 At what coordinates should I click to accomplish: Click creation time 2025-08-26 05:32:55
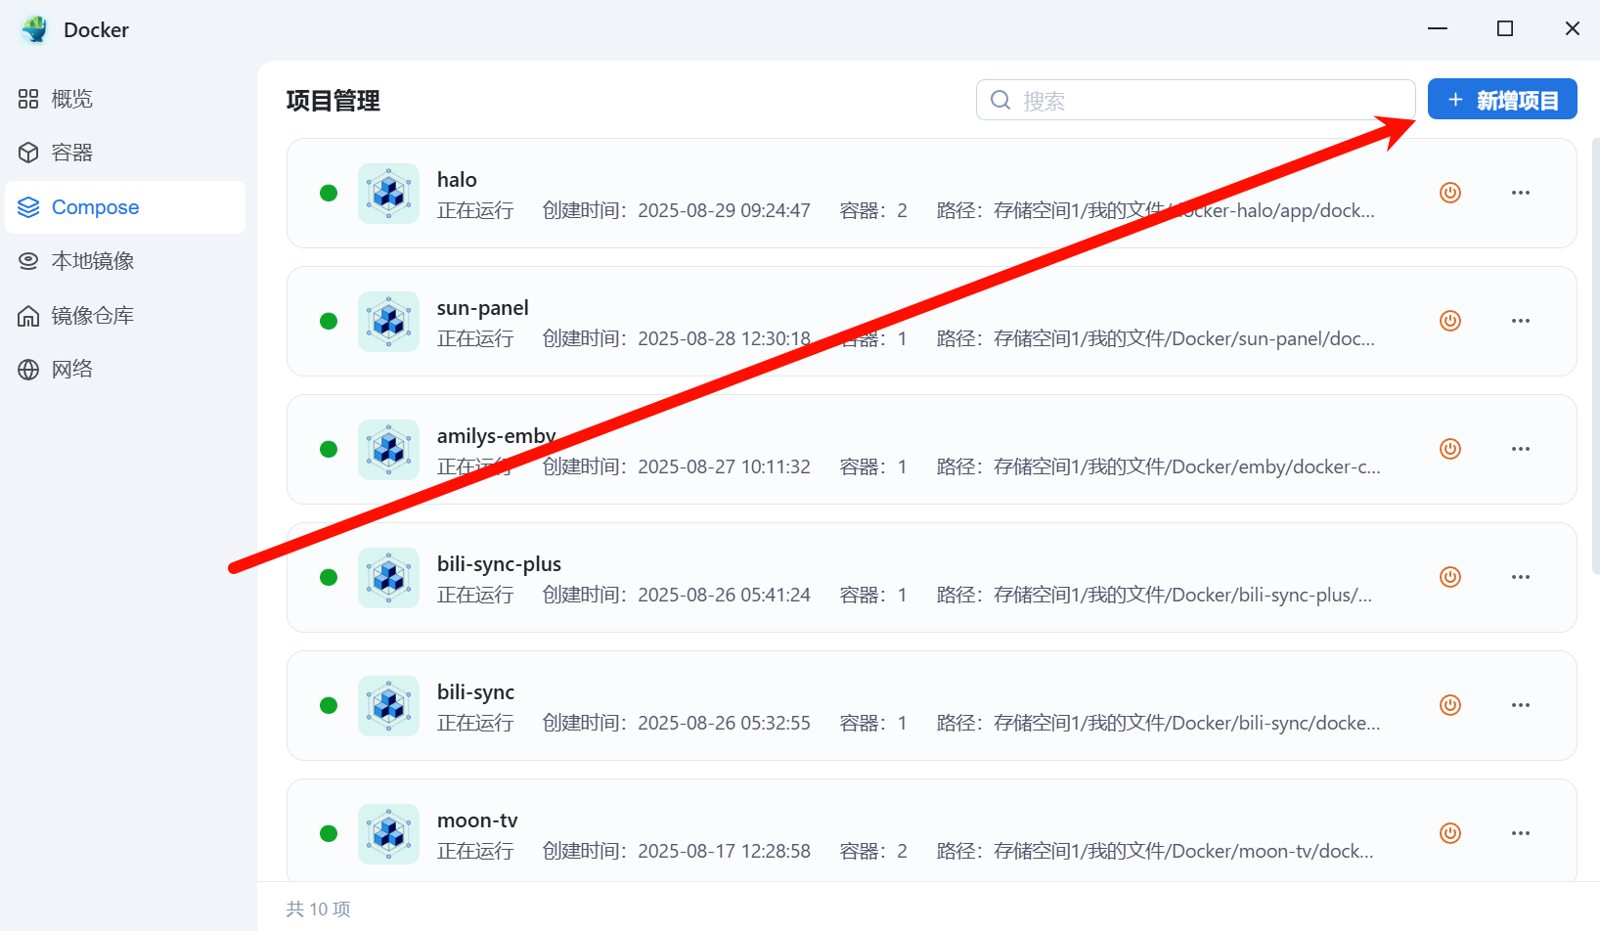[x=724, y=723]
